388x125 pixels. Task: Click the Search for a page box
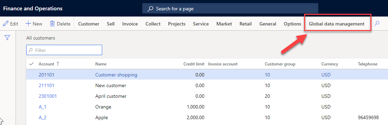coord(230,9)
